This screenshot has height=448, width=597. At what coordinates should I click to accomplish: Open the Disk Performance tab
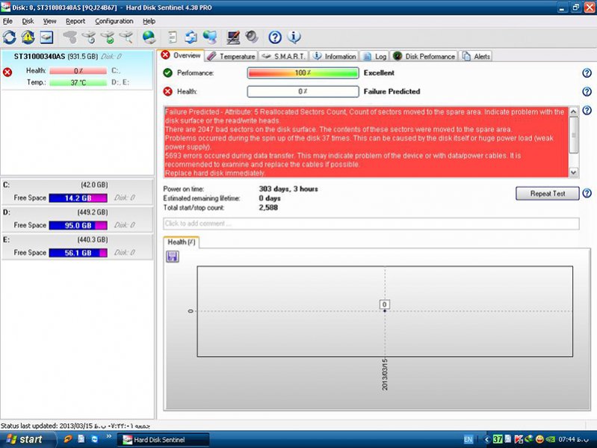(x=424, y=56)
